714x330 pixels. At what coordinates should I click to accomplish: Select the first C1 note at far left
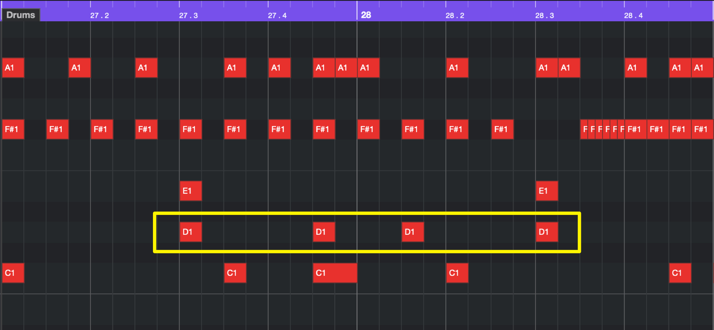[13, 273]
